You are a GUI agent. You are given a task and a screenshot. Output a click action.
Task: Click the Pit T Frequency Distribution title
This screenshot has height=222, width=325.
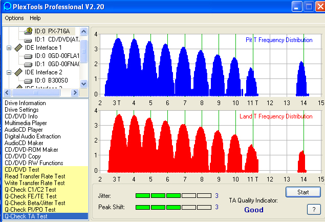[x=279, y=40]
